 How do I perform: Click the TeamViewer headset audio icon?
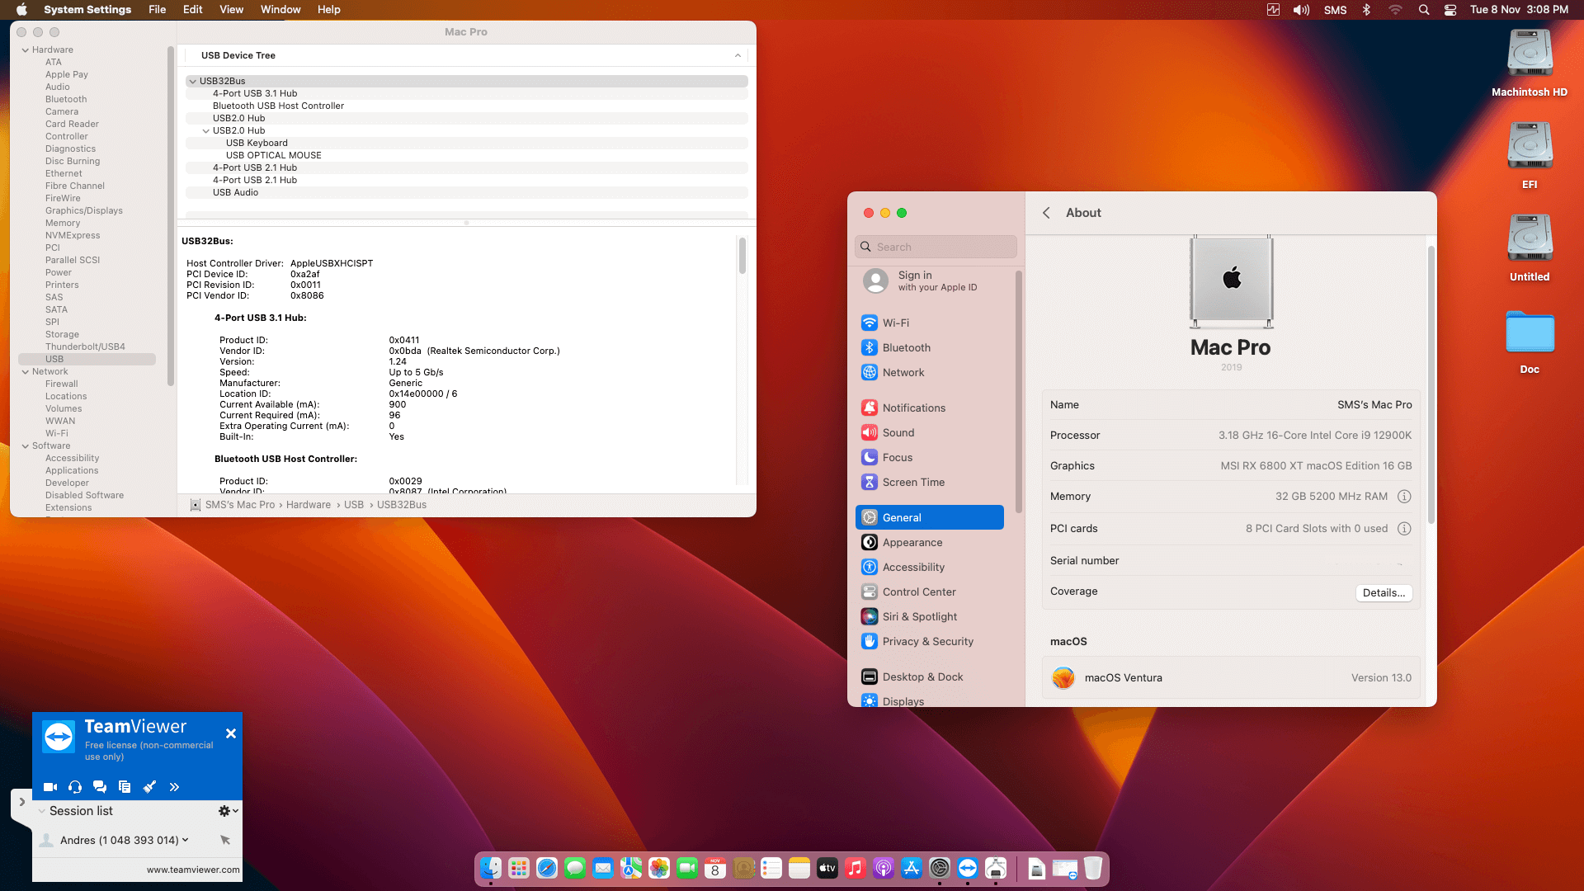[75, 787]
